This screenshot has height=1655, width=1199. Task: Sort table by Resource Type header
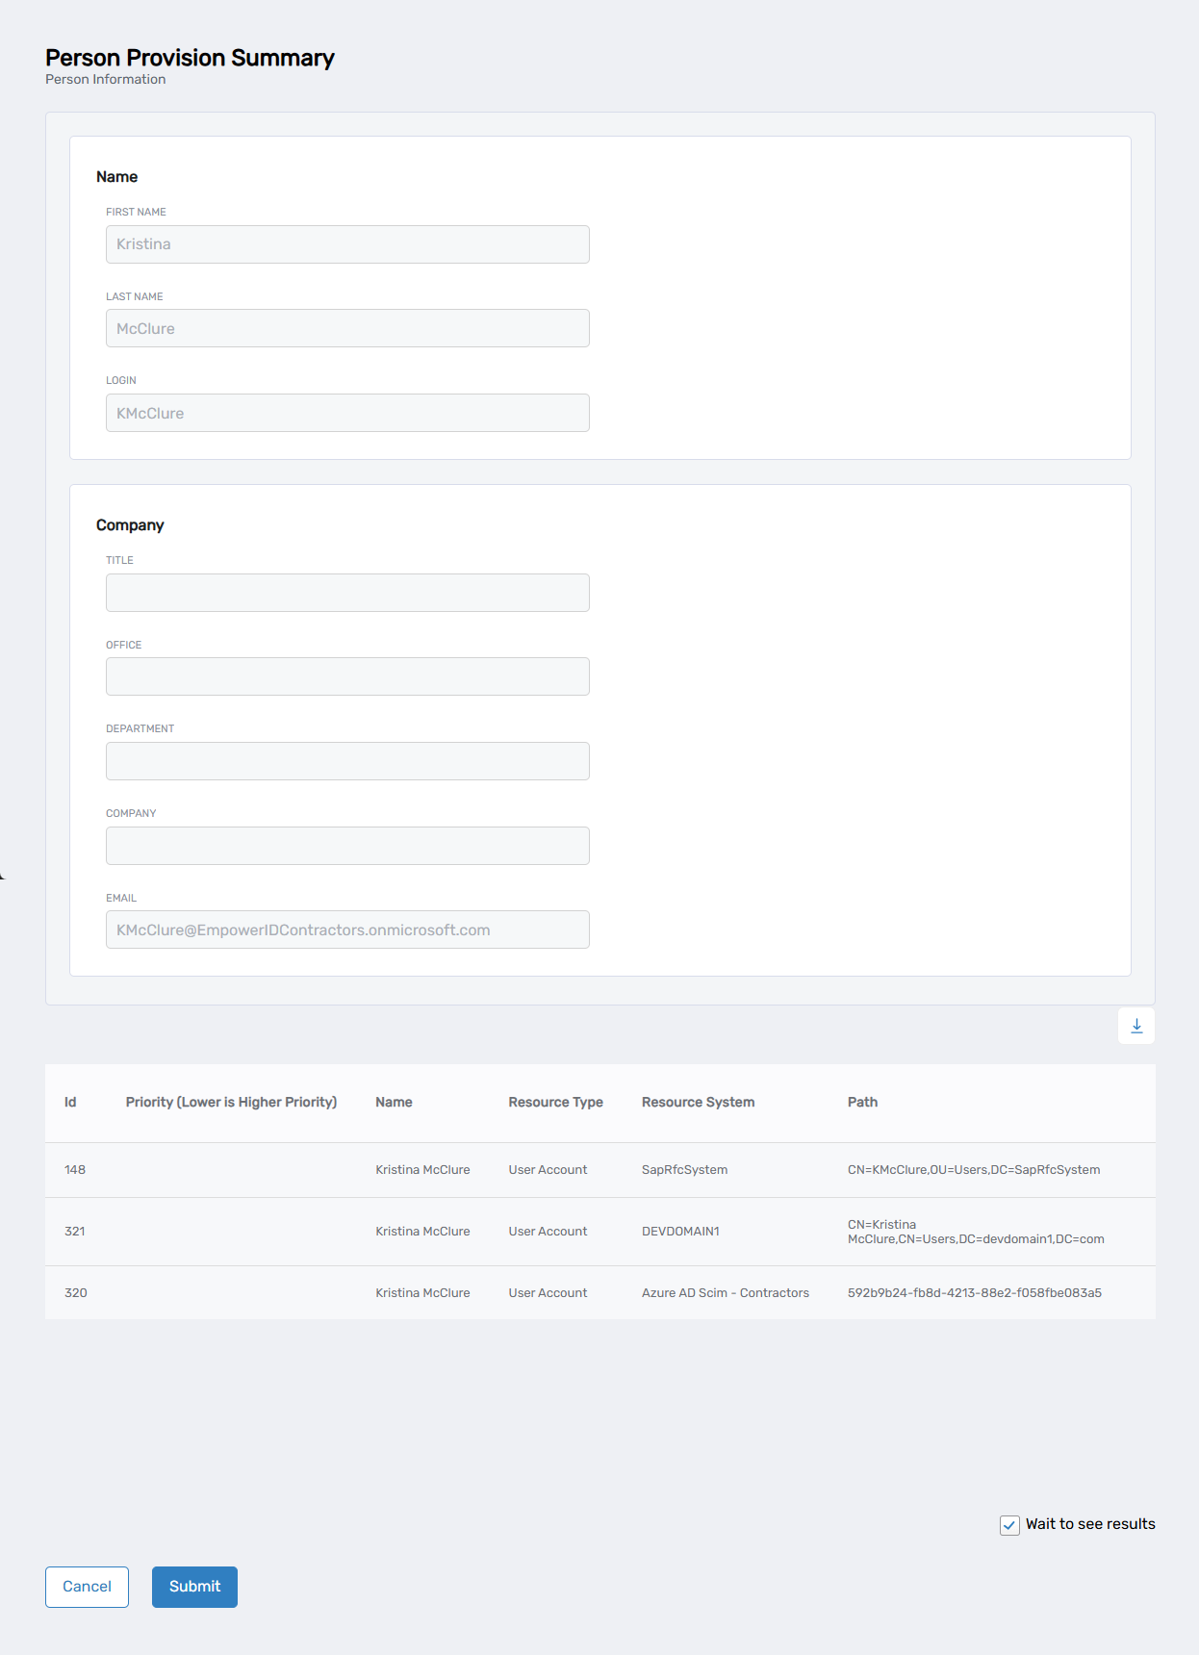(x=555, y=1103)
